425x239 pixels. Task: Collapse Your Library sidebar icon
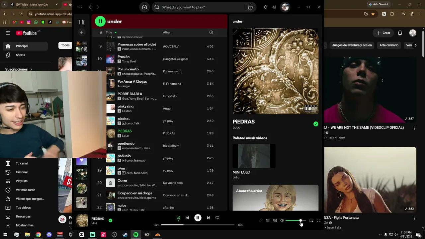(x=82, y=22)
